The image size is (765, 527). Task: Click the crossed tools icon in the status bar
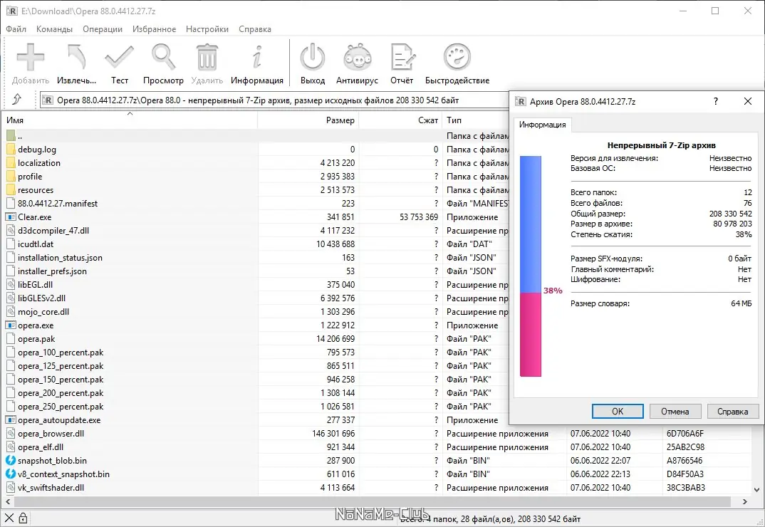[x=9, y=518]
